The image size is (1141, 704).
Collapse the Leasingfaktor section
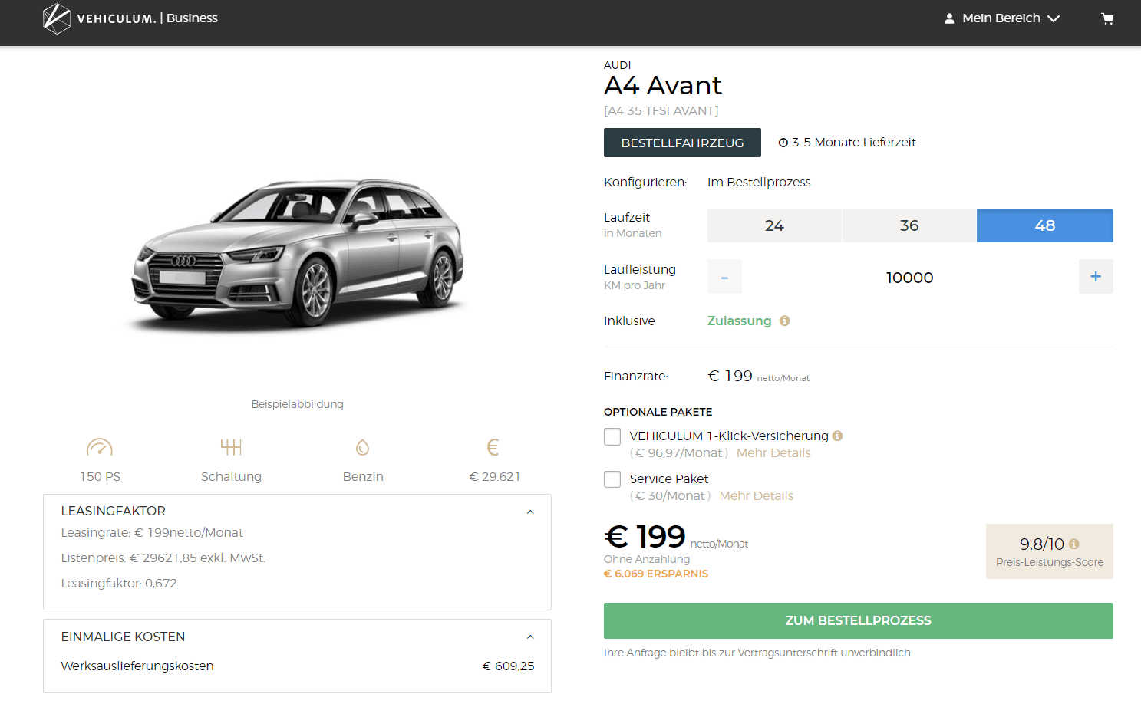530,512
